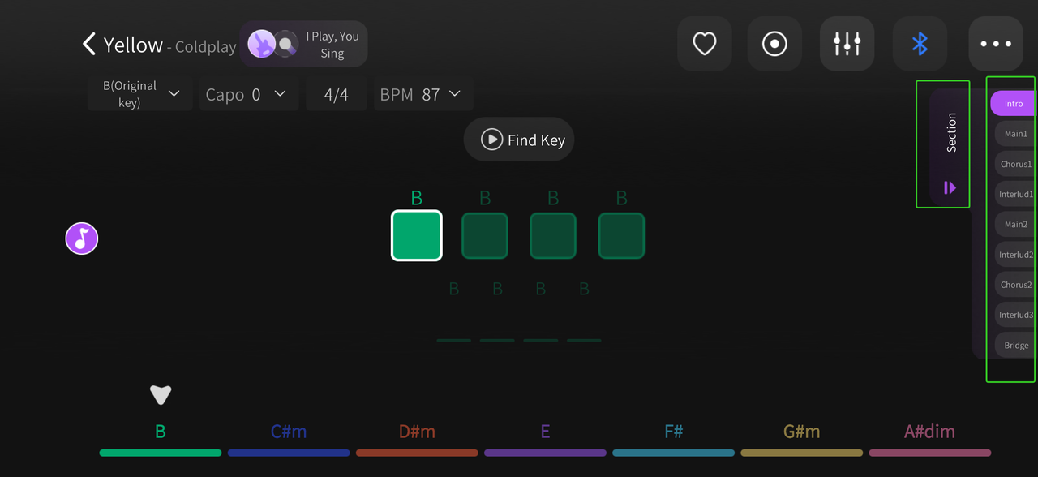Tap the third B chord block
The width and height of the screenshot is (1038, 477).
[553, 235]
